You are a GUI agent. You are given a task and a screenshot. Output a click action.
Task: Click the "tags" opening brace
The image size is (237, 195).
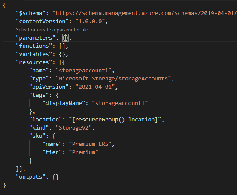(57, 95)
